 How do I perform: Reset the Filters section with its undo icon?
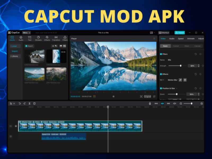(196, 54)
